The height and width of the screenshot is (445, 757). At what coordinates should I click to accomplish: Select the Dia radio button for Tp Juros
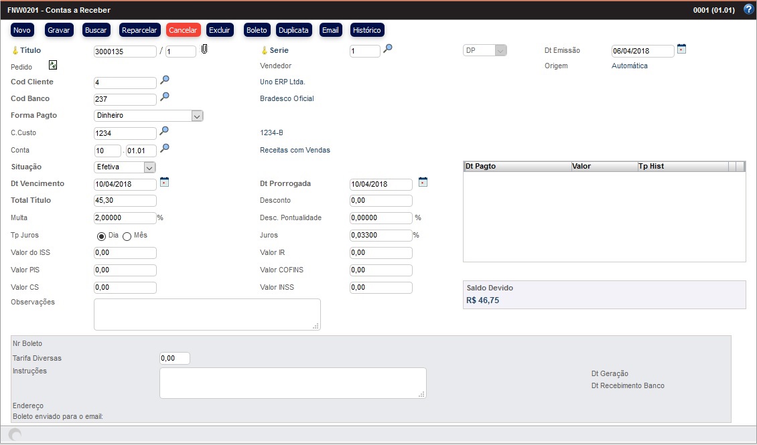[x=102, y=236]
